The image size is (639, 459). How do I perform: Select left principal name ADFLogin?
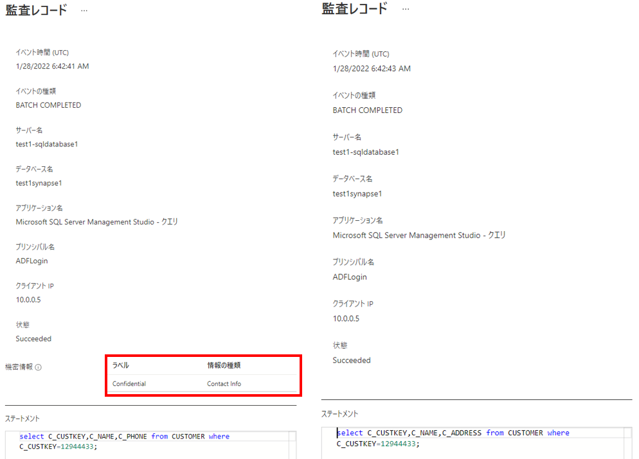32,261
